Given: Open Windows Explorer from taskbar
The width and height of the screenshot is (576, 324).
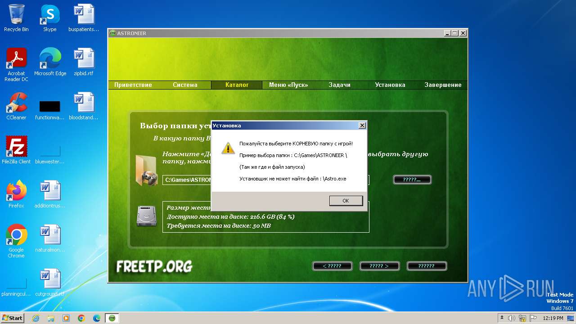Looking at the screenshot, I should pos(51,318).
